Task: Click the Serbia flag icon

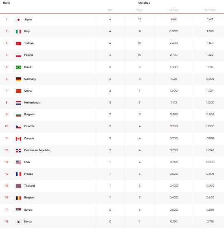Action: tap(19, 210)
